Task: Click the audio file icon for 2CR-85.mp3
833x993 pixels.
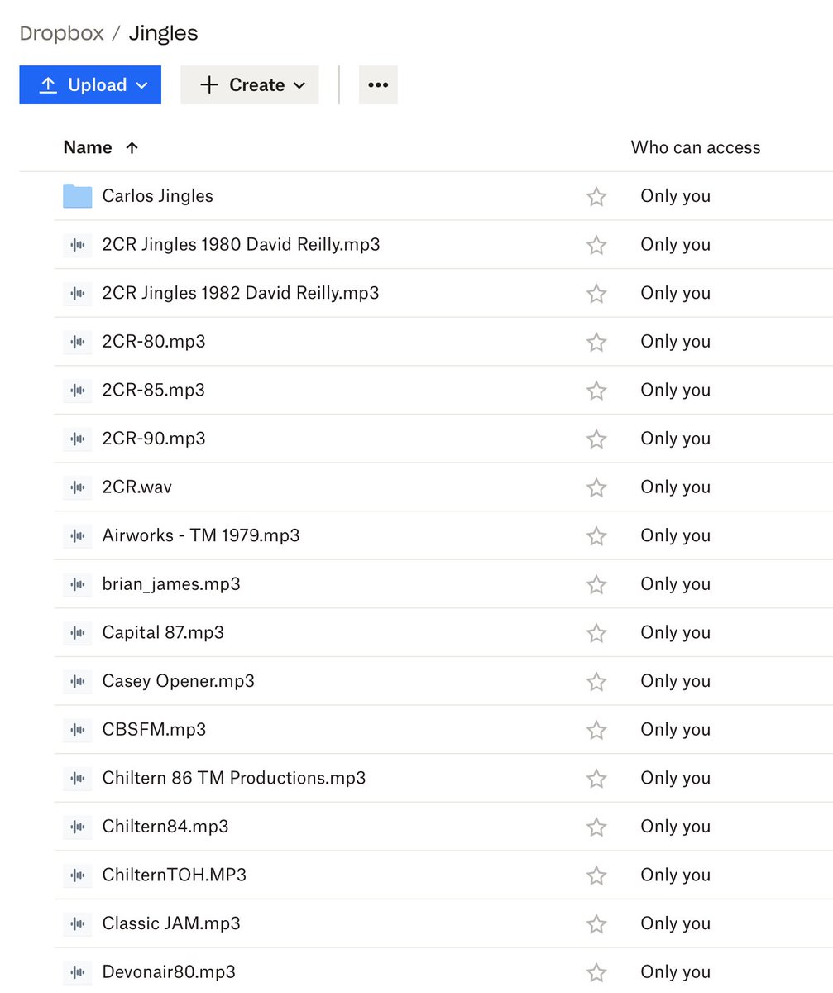Action: [x=78, y=390]
